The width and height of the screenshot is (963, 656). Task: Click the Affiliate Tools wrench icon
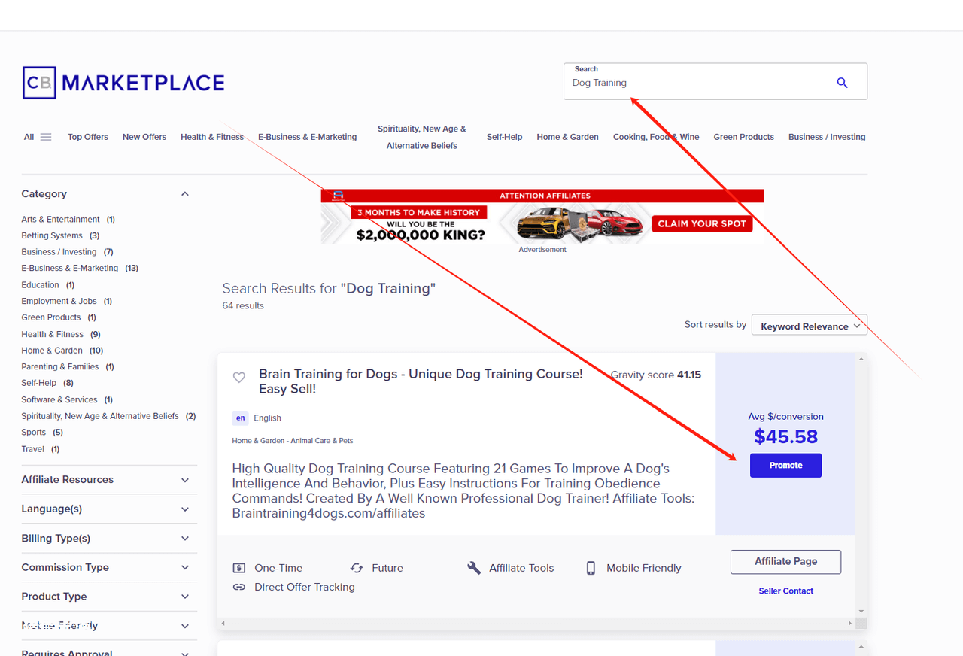coord(474,568)
